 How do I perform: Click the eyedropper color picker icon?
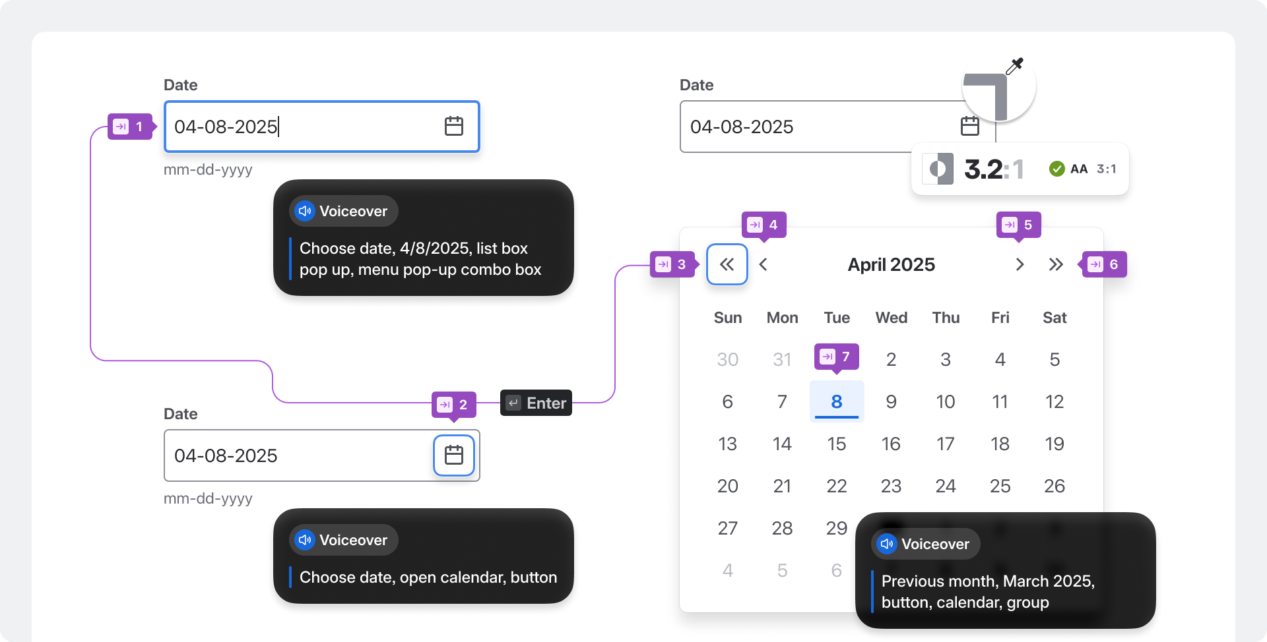click(x=1014, y=66)
